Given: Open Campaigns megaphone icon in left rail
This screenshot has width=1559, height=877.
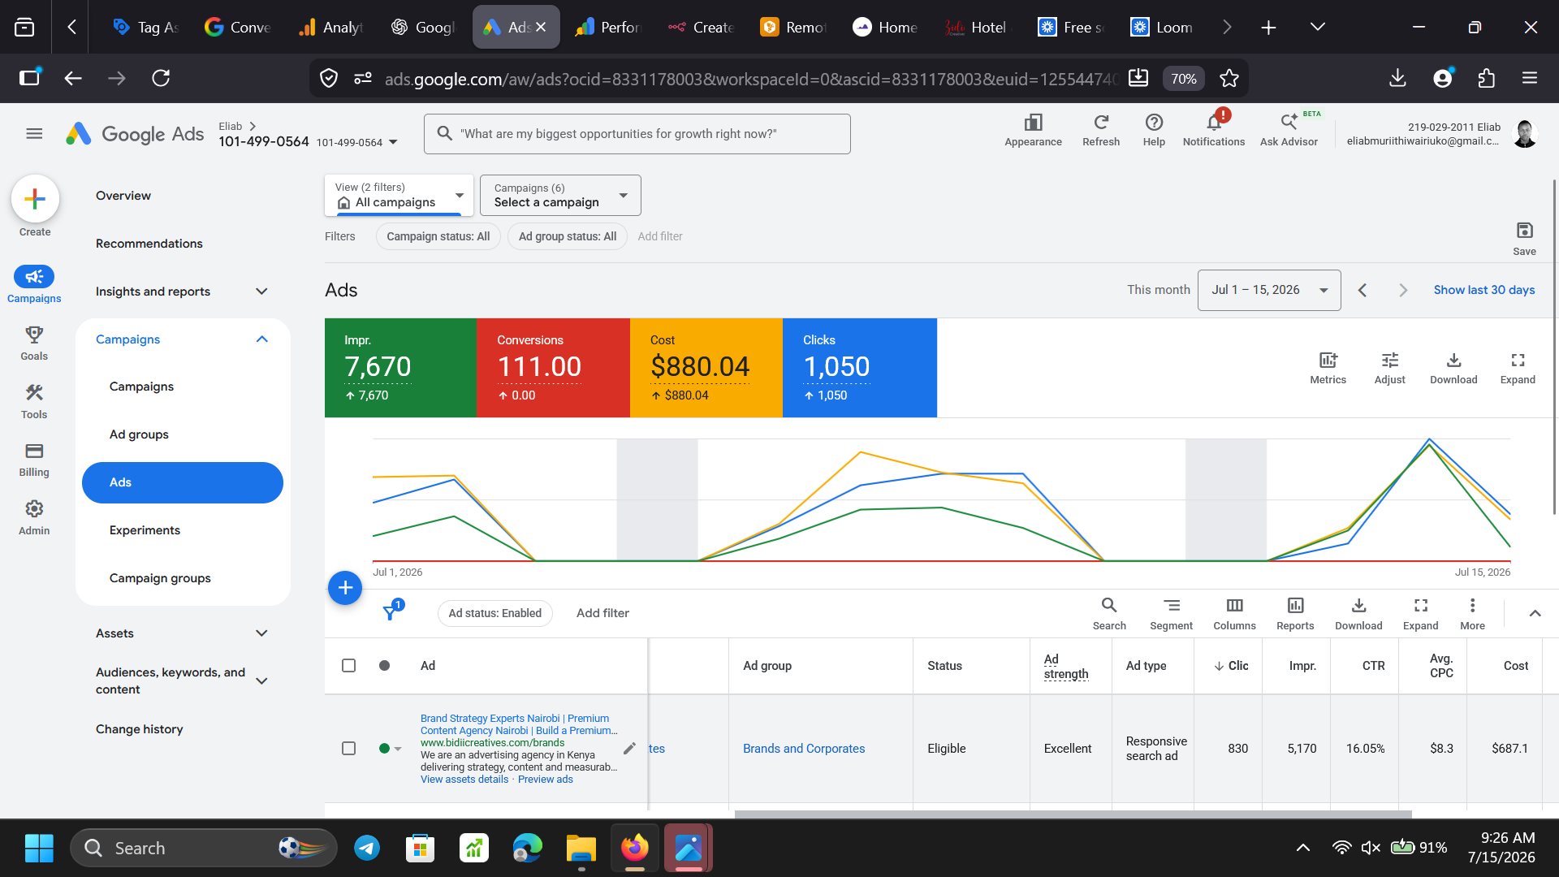Looking at the screenshot, I should (x=34, y=277).
